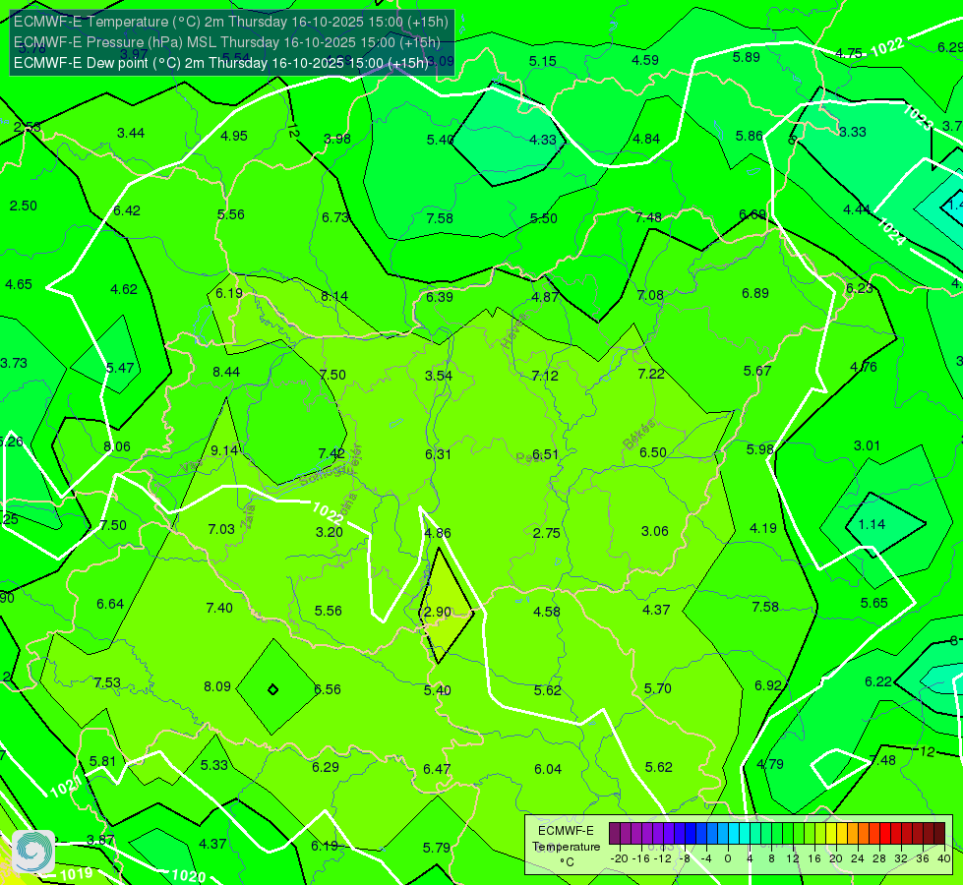963x885 pixels.
Task: Click the 2.90 value in the outlined diamond
Action: (438, 612)
